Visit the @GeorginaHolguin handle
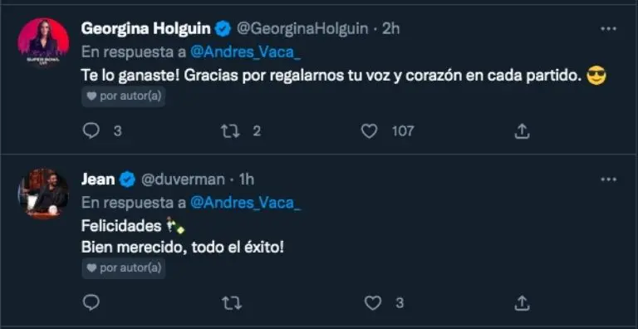Viewport: 638px width, 329px height. click(x=302, y=29)
